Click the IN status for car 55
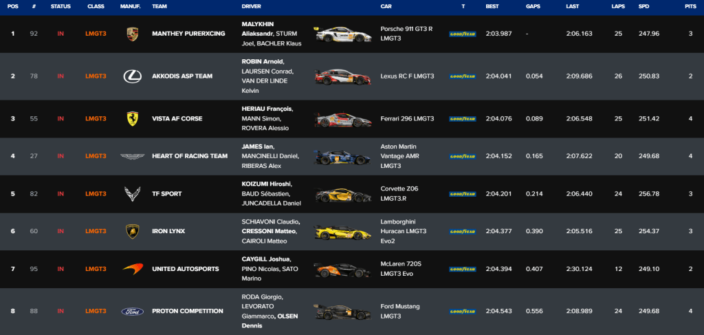704x335 pixels. tap(60, 119)
